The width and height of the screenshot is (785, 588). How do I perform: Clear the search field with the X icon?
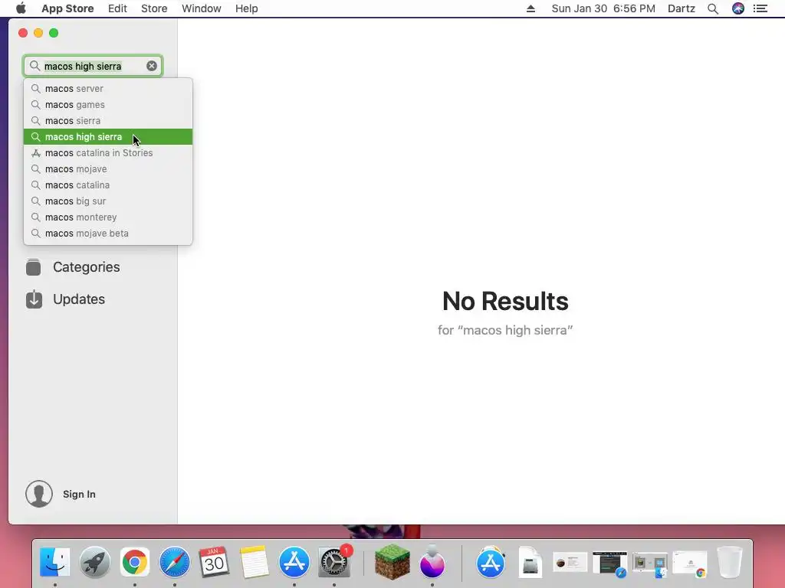coord(152,66)
